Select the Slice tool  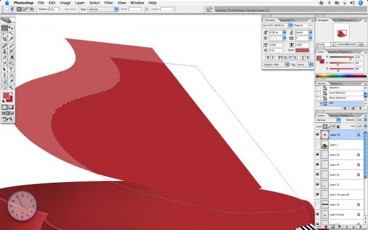[x=11, y=39]
